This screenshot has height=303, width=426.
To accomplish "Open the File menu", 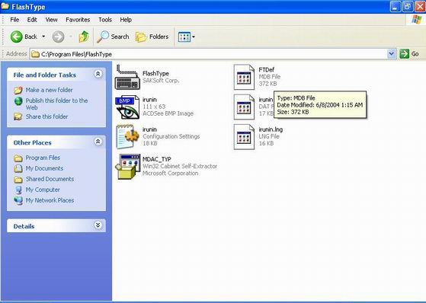I will click(x=14, y=20).
